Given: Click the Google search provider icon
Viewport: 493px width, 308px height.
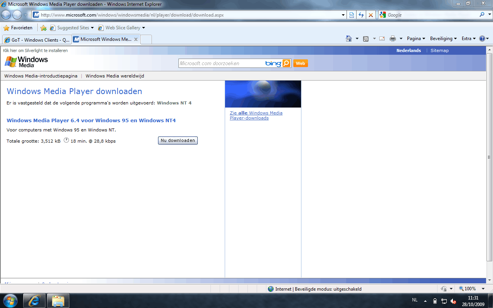Looking at the screenshot, I should click(382, 15).
